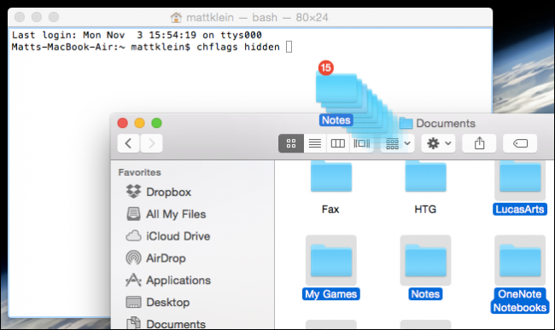Click the LucasArts folder name label
This screenshot has height=330, width=555.
coord(520,209)
